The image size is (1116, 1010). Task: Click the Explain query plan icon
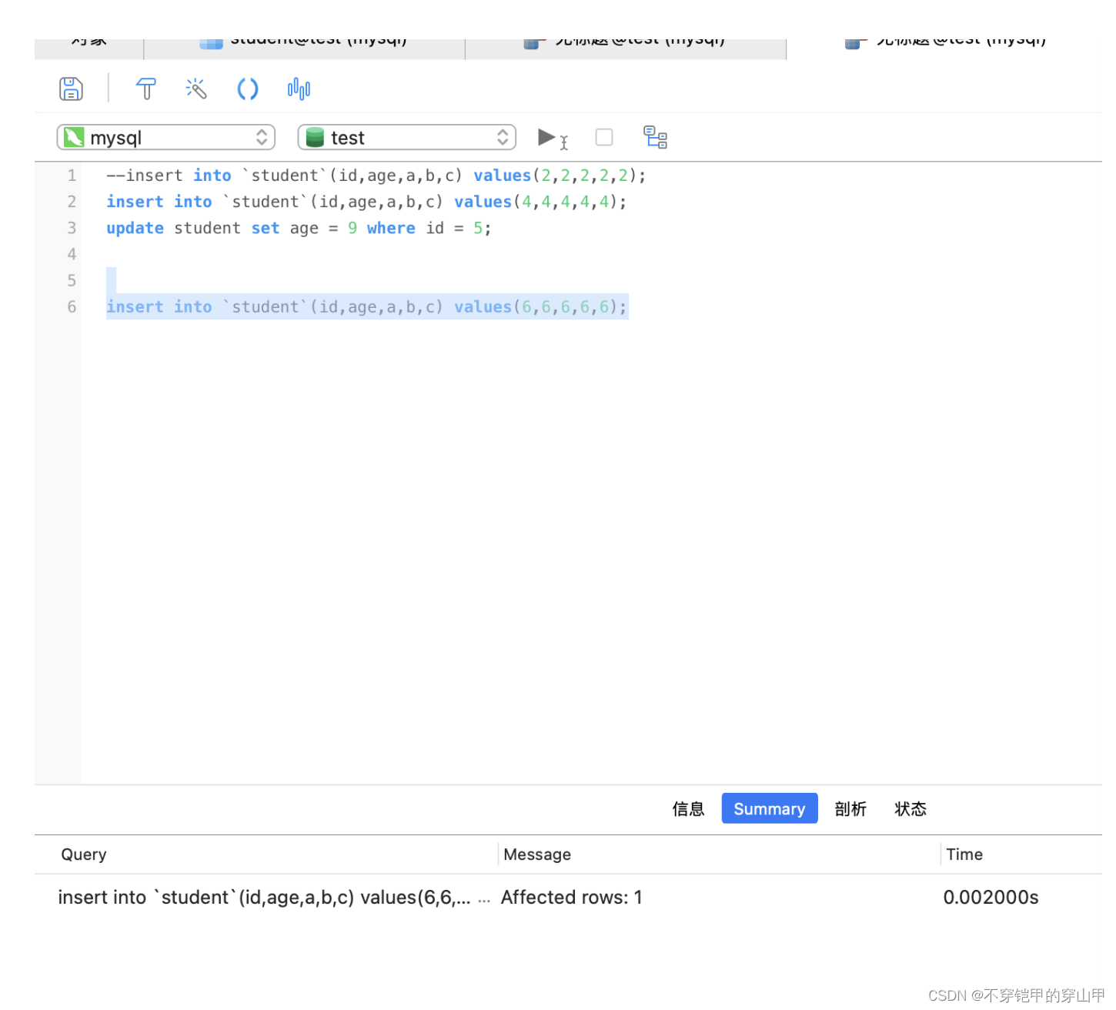(x=655, y=137)
